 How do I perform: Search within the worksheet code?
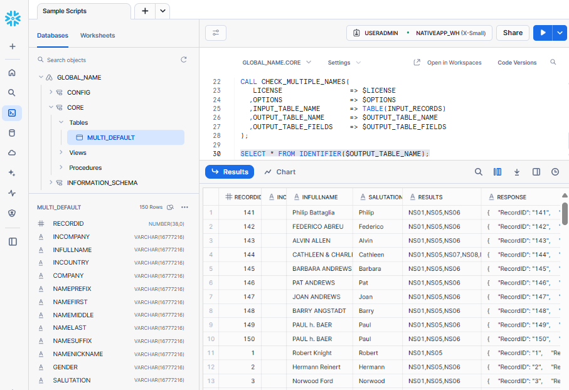pyautogui.click(x=553, y=62)
